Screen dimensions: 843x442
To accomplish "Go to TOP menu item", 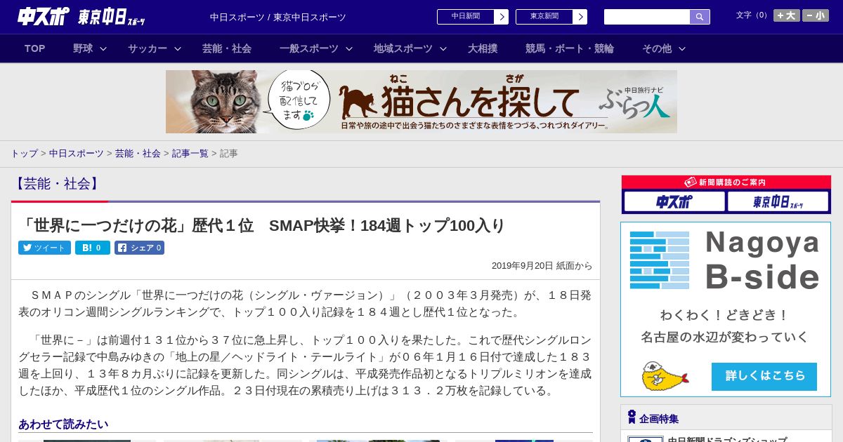I will (35, 48).
